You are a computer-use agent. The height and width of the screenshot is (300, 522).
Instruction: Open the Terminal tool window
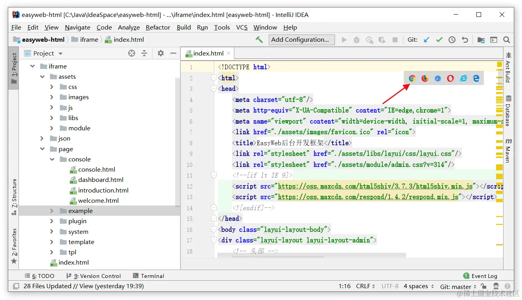pyautogui.click(x=149, y=276)
